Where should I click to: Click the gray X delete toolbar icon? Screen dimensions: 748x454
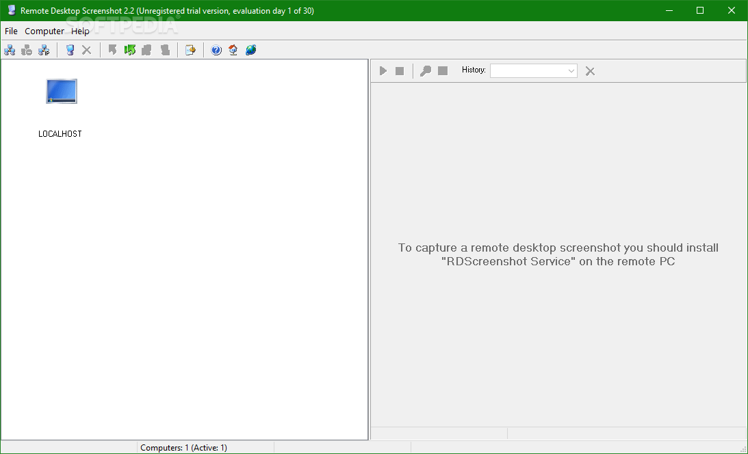86,50
